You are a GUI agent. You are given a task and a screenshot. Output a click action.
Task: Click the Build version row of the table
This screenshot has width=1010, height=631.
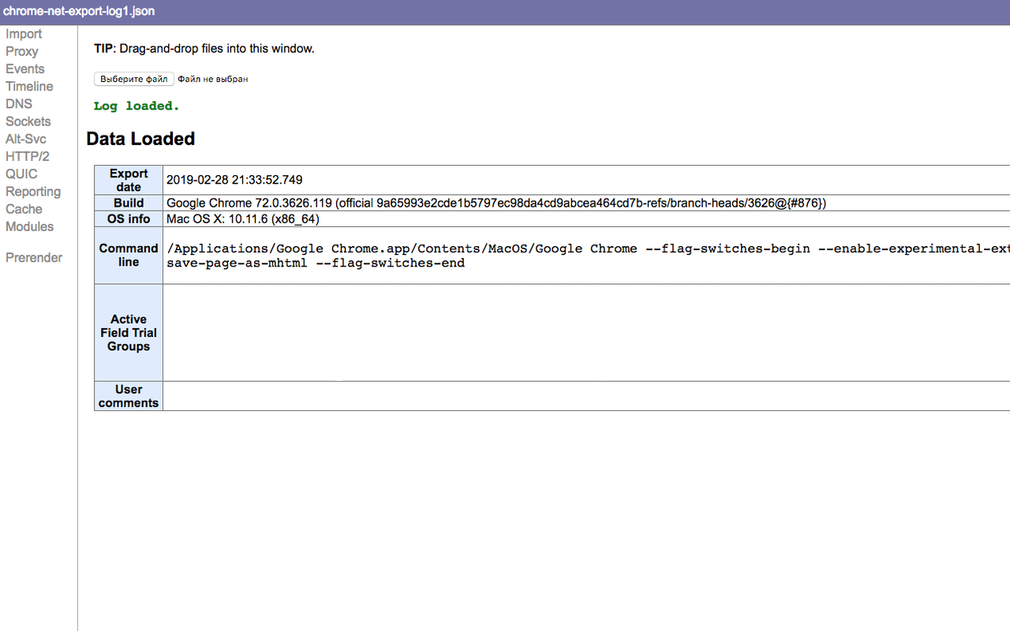[x=495, y=203]
